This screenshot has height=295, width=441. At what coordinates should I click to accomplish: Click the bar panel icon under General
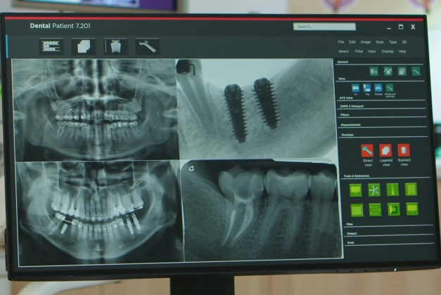[x=373, y=72]
